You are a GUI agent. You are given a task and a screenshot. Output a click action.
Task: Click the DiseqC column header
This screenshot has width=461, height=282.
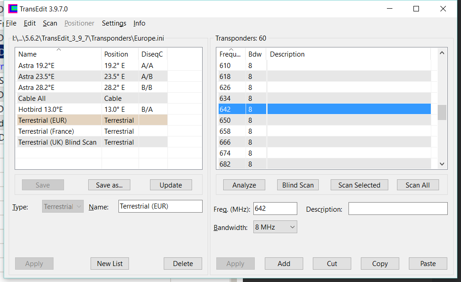coord(153,54)
